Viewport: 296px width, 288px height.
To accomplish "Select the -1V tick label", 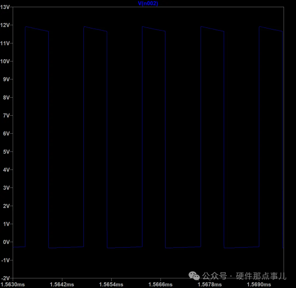I will click(x=5, y=260).
